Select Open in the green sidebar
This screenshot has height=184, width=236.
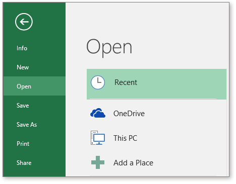click(x=34, y=86)
